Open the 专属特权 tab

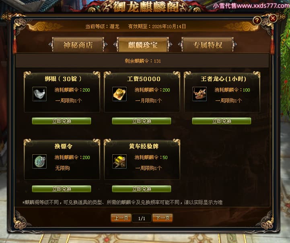[x=207, y=45]
